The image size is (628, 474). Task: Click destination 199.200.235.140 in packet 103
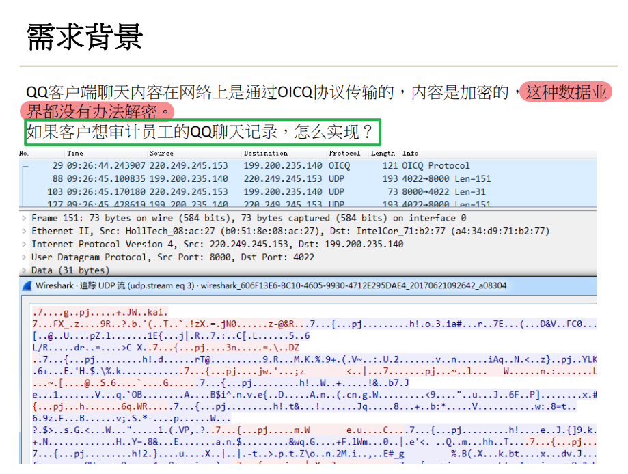[283, 192]
